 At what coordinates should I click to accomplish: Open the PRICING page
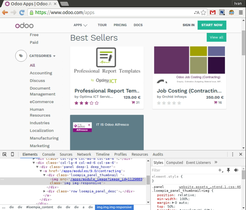click(x=120, y=25)
